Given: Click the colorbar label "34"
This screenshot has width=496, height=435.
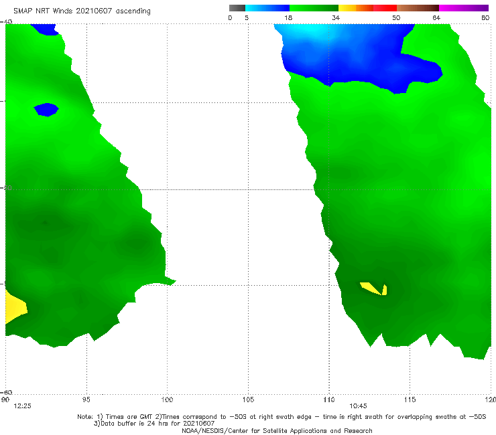Looking at the screenshot, I should tap(336, 17).
